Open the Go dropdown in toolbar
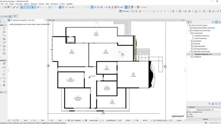 [x=145, y=7]
